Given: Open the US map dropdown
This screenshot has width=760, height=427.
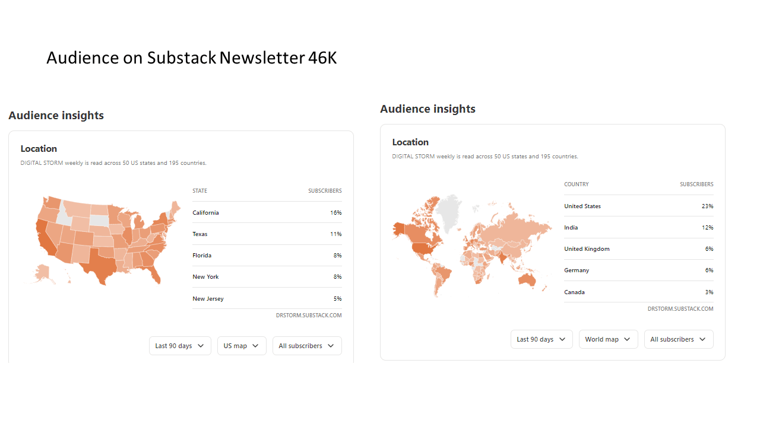Looking at the screenshot, I should point(242,346).
